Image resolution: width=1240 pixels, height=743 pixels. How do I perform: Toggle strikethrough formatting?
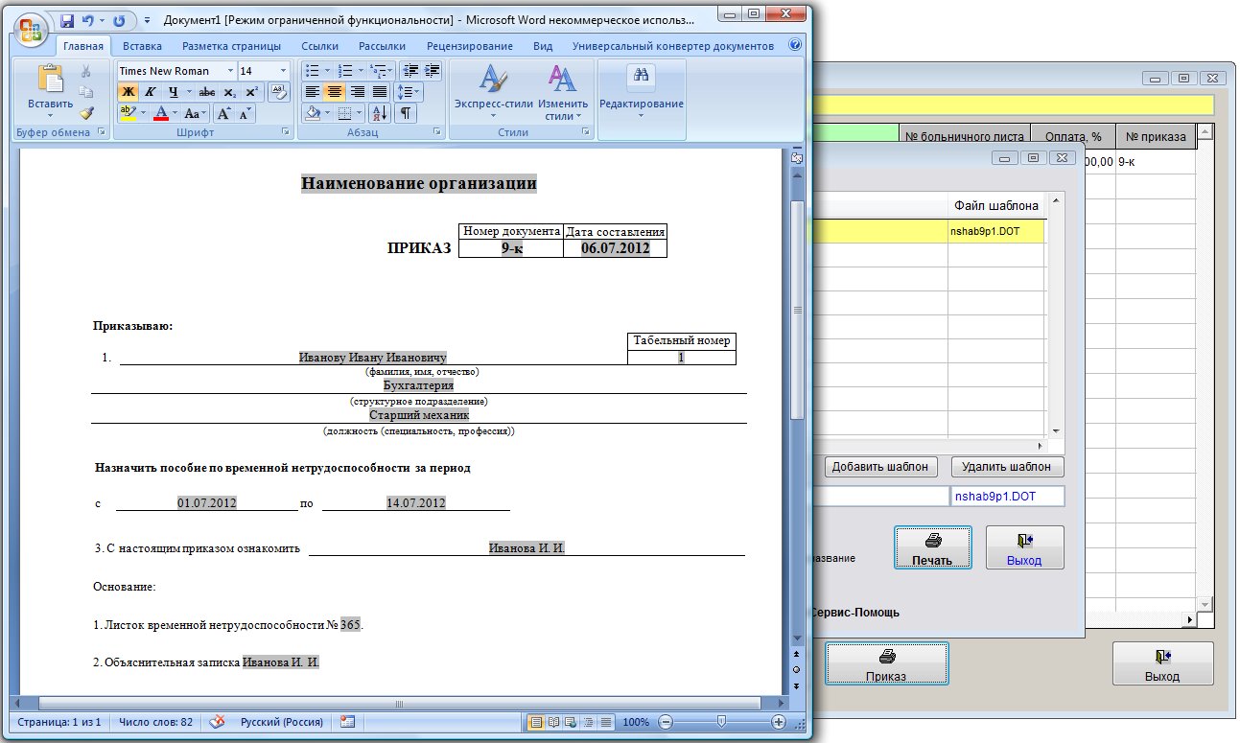(206, 92)
